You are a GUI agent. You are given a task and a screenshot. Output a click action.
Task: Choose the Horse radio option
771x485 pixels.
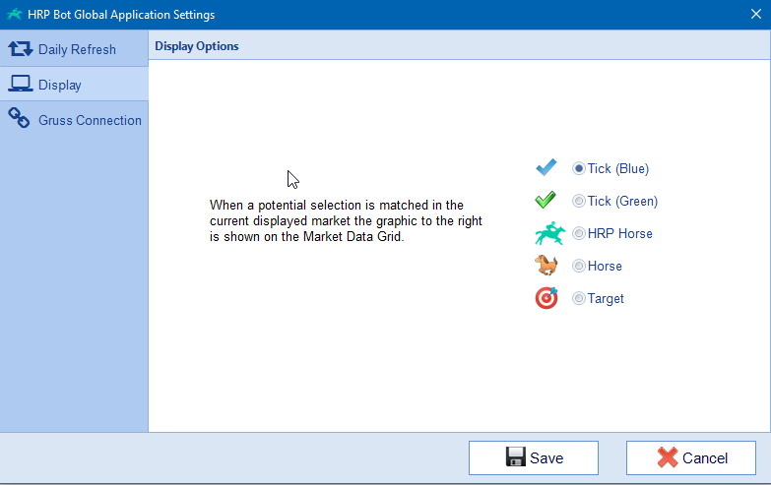tap(579, 266)
